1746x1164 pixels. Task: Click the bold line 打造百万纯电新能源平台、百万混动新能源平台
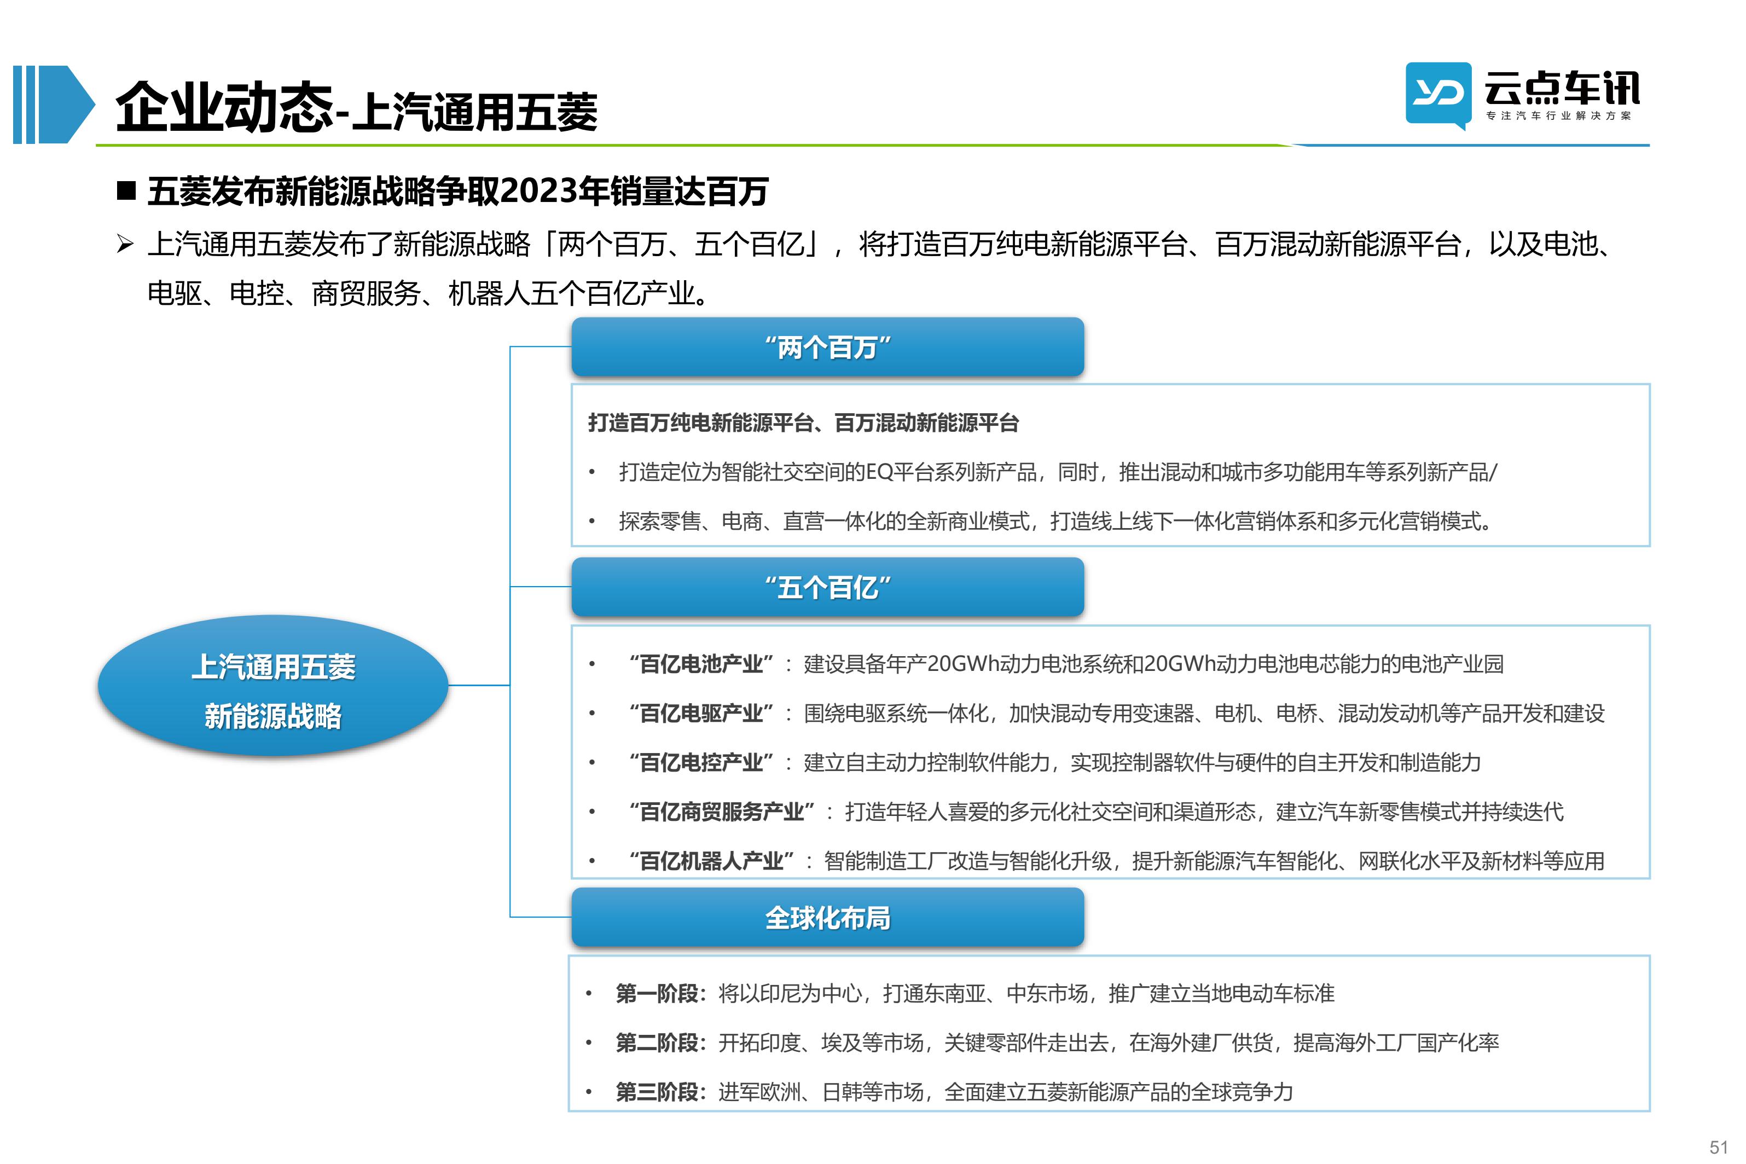[x=804, y=423]
